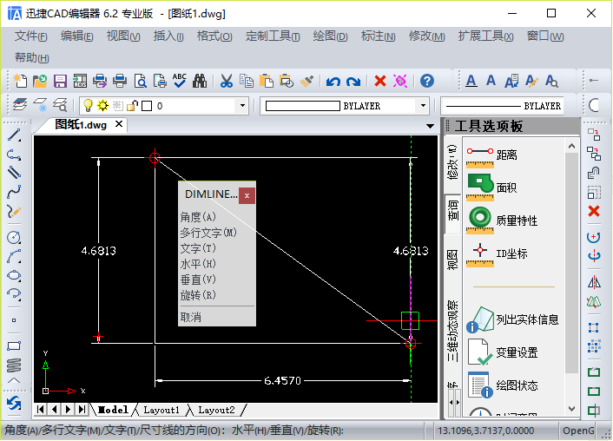Viewport: 613px width, 441px height.
Task: Click the underlined A text style icon
Action: coord(471,81)
